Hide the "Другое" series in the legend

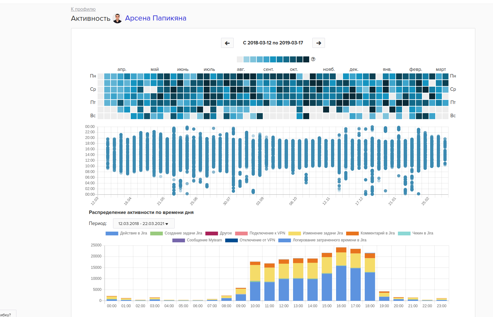pos(219,233)
